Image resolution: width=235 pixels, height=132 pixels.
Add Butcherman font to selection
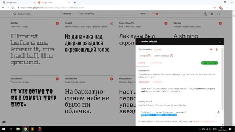[57, 79]
